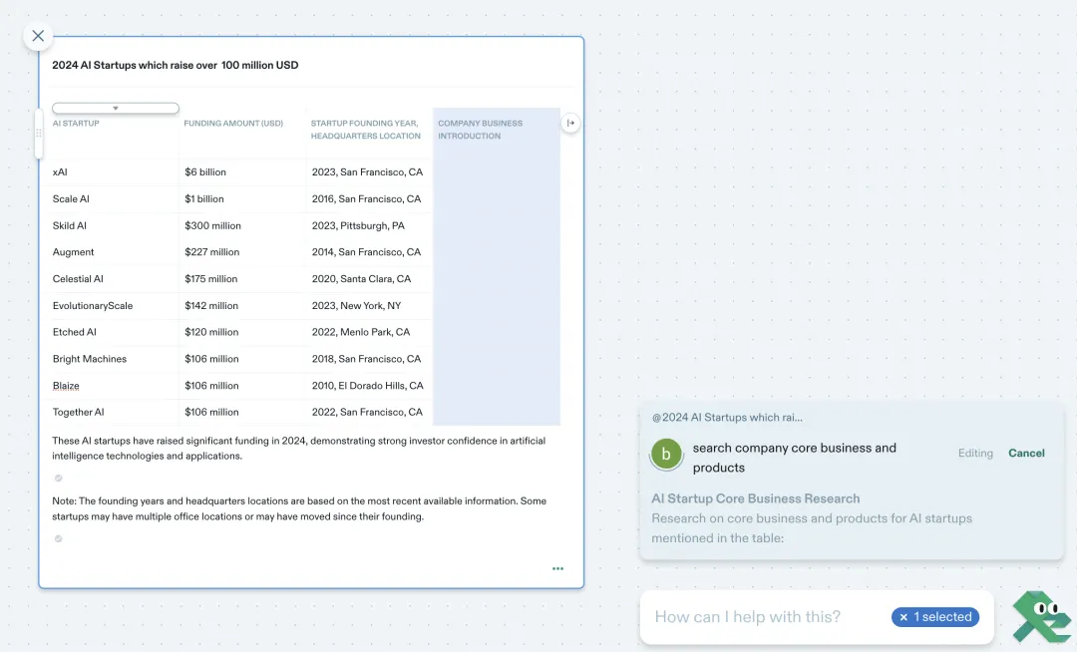
Task: Click the '$227 million' funding cell
Action: [x=242, y=252]
